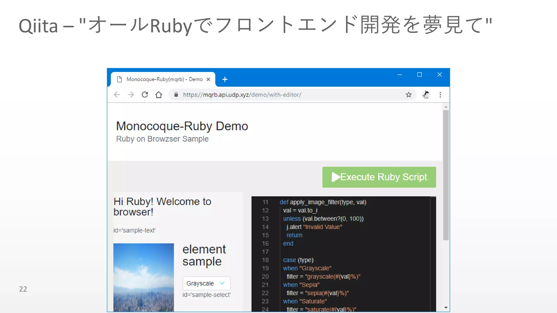
Task: Click the when "Saturate" code line
Action: coord(305,301)
